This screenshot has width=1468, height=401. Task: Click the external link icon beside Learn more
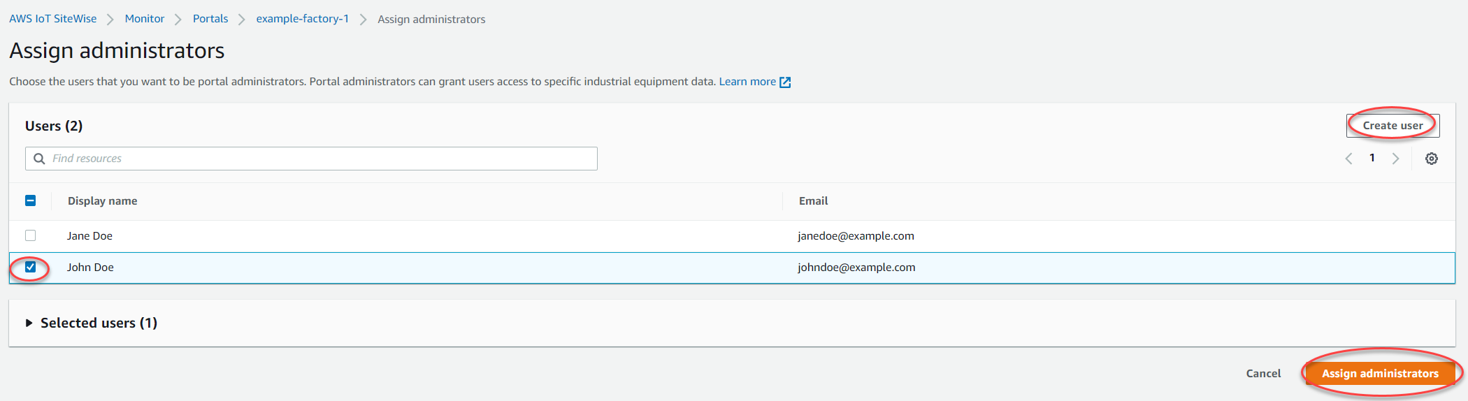coord(785,82)
